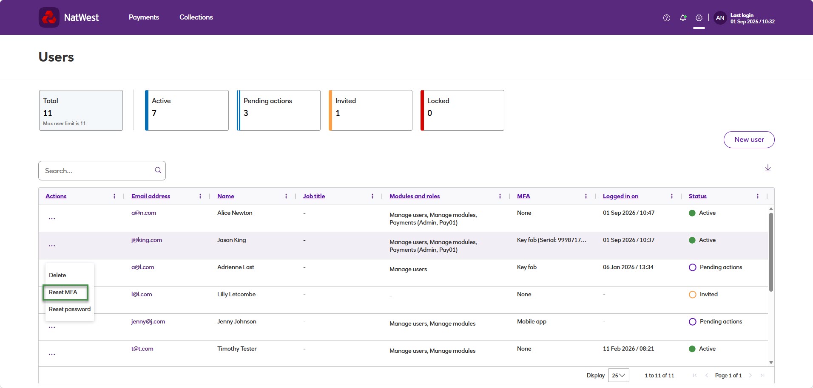Click the New user button
The width and height of the screenshot is (813, 388).
pyautogui.click(x=749, y=140)
